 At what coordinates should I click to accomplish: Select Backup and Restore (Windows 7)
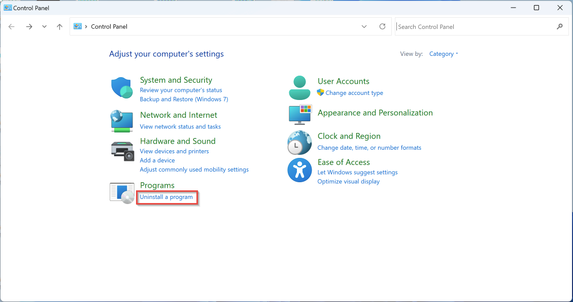coord(184,99)
